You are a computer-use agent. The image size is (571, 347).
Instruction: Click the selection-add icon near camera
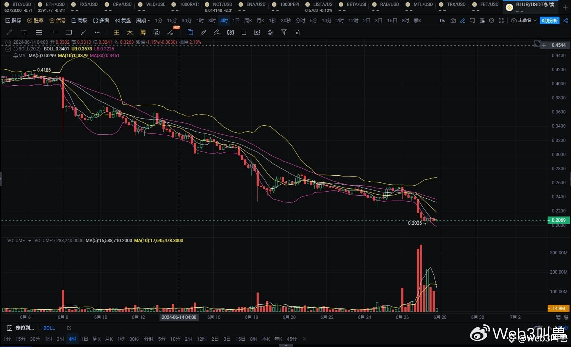pos(472,20)
